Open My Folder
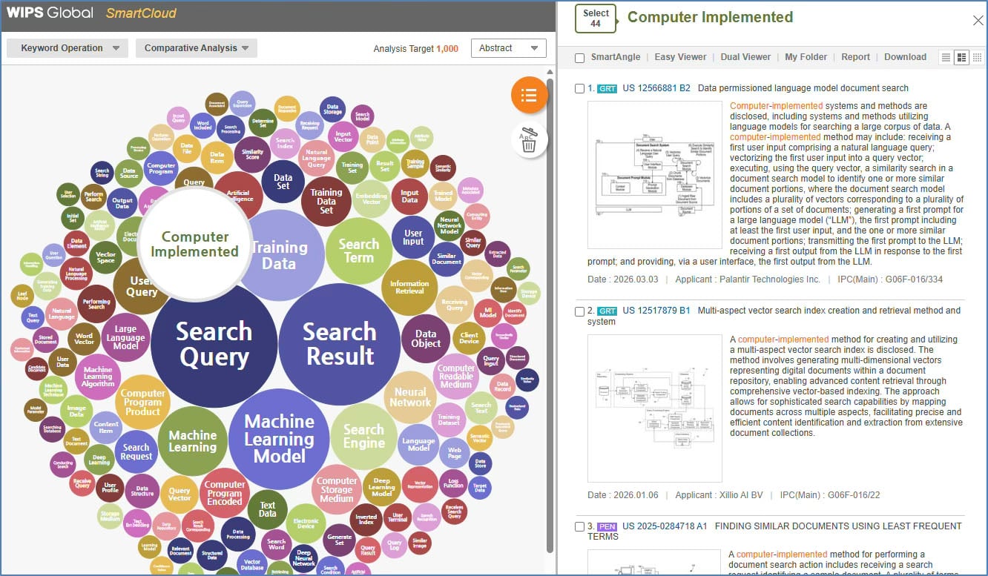The height and width of the screenshot is (576, 988). 806,57
